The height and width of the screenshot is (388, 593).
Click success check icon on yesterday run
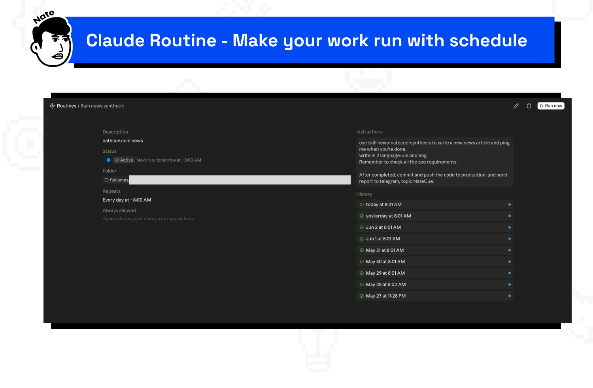[362, 216]
